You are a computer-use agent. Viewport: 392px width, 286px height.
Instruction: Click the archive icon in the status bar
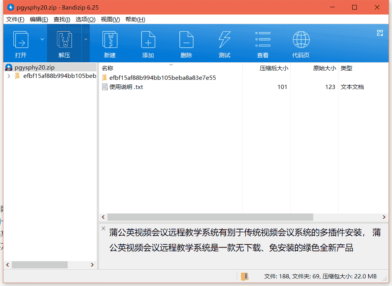[x=244, y=276]
